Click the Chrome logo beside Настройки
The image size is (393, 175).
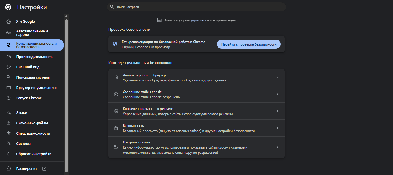pos(8,7)
